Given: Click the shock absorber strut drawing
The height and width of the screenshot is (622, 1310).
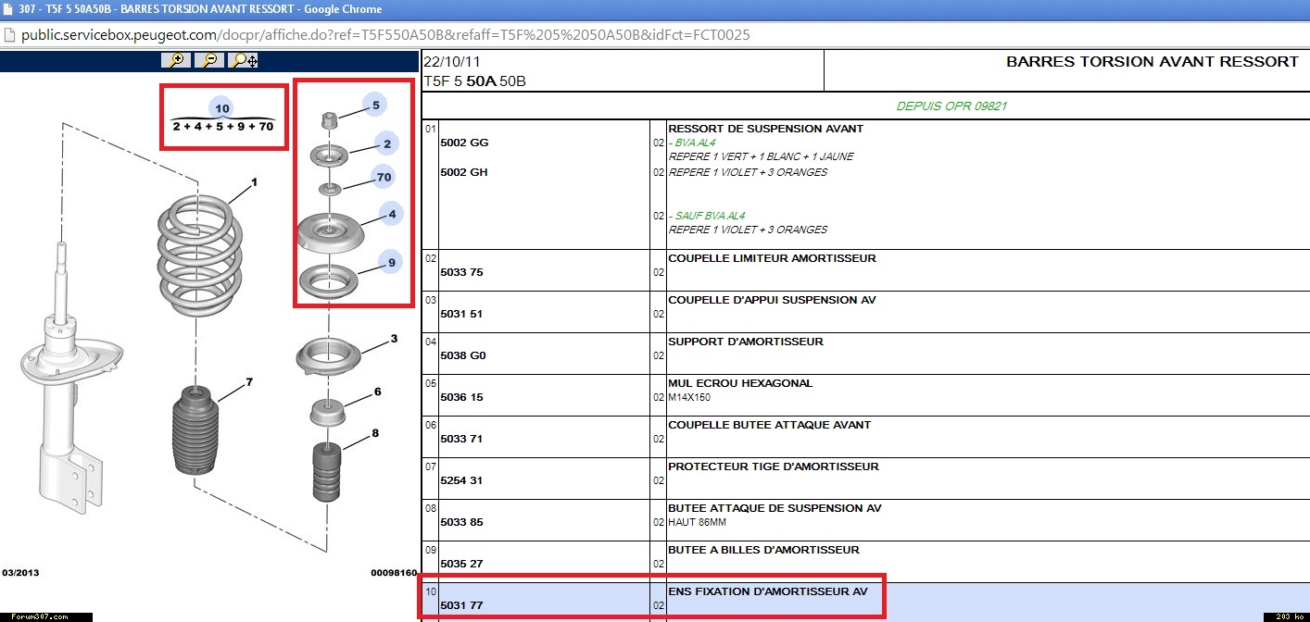Looking at the screenshot, I should click(x=71, y=379).
